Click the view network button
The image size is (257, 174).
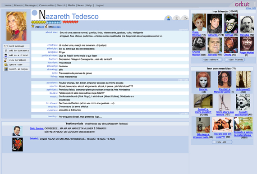[212, 60]
